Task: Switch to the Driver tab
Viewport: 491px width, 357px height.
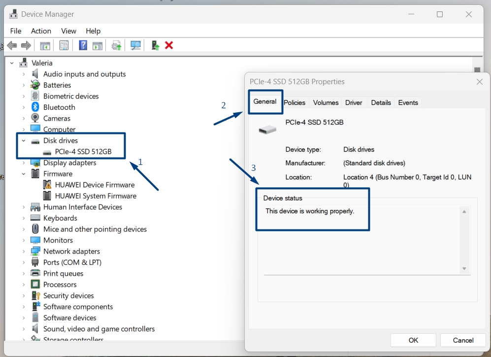Action: 354,102
